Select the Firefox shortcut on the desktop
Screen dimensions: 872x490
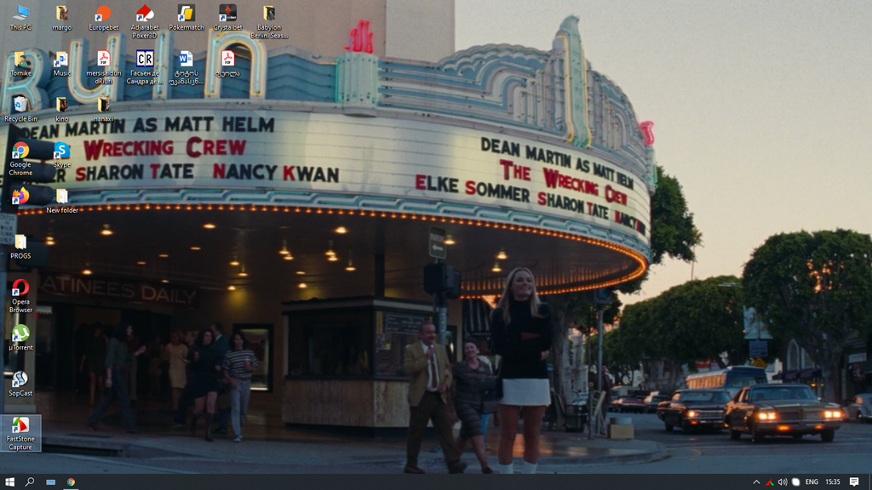point(20,197)
